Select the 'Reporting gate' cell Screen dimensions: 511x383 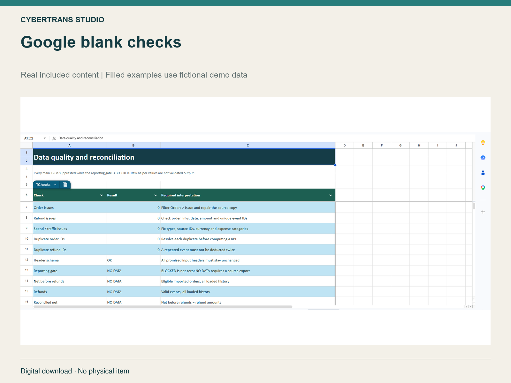pos(70,271)
